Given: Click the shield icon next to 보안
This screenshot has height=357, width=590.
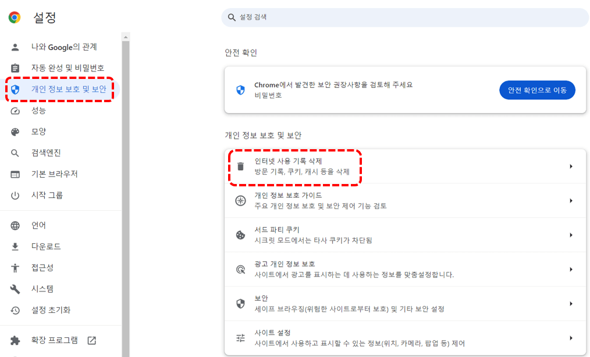Looking at the screenshot, I should (x=240, y=303).
